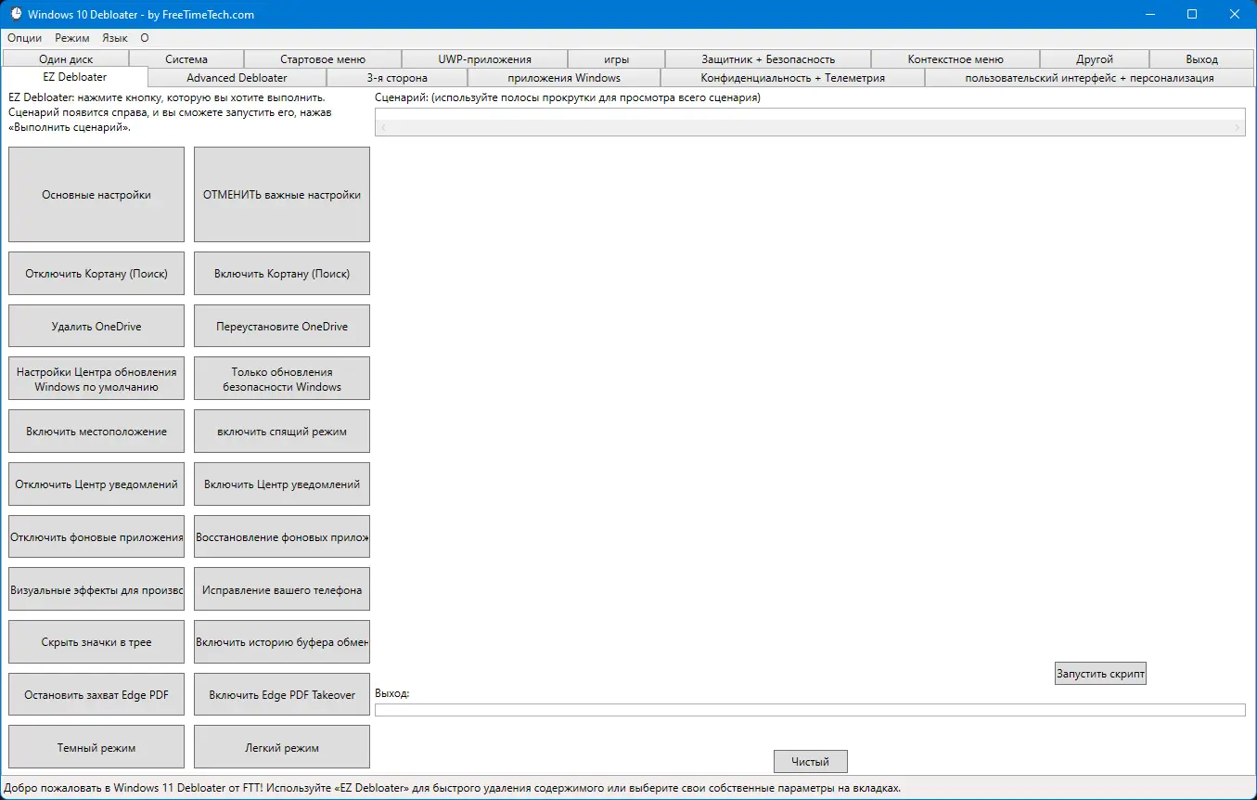Screen dimensions: 1257x800
Task: Click Отключить Кортану (Поиск)
Action: pyautogui.click(x=96, y=274)
